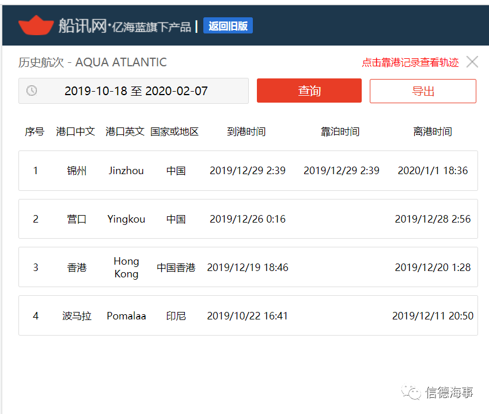
Task: Click the 离港时间 column header
Action: pyautogui.click(x=433, y=131)
